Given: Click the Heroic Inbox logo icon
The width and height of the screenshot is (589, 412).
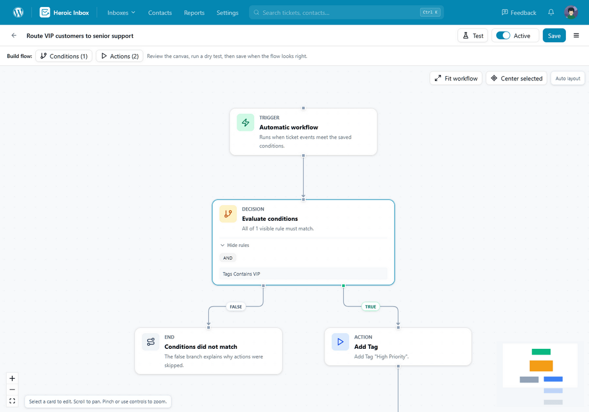Looking at the screenshot, I should coord(44,12).
